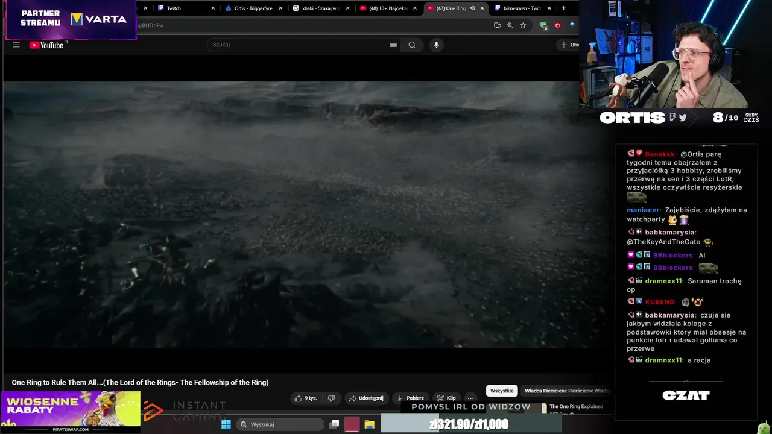This screenshot has height=434, width=772.
Task: Open File Explorer from taskbar
Action: [369, 424]
